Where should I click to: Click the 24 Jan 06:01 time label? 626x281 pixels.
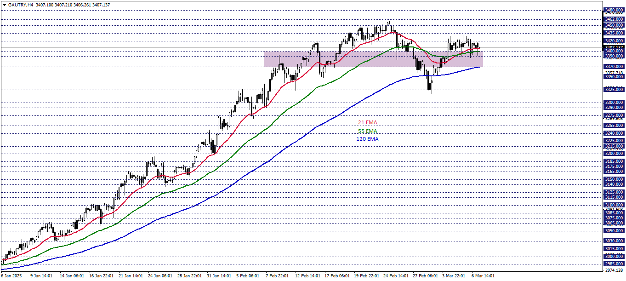[160, 276]
